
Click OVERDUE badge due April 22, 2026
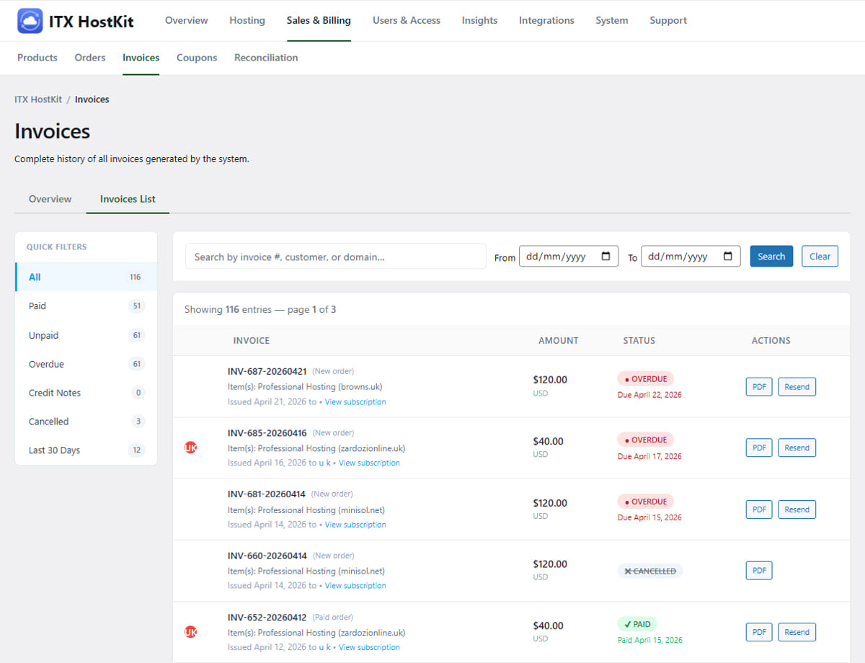[645, 379]
